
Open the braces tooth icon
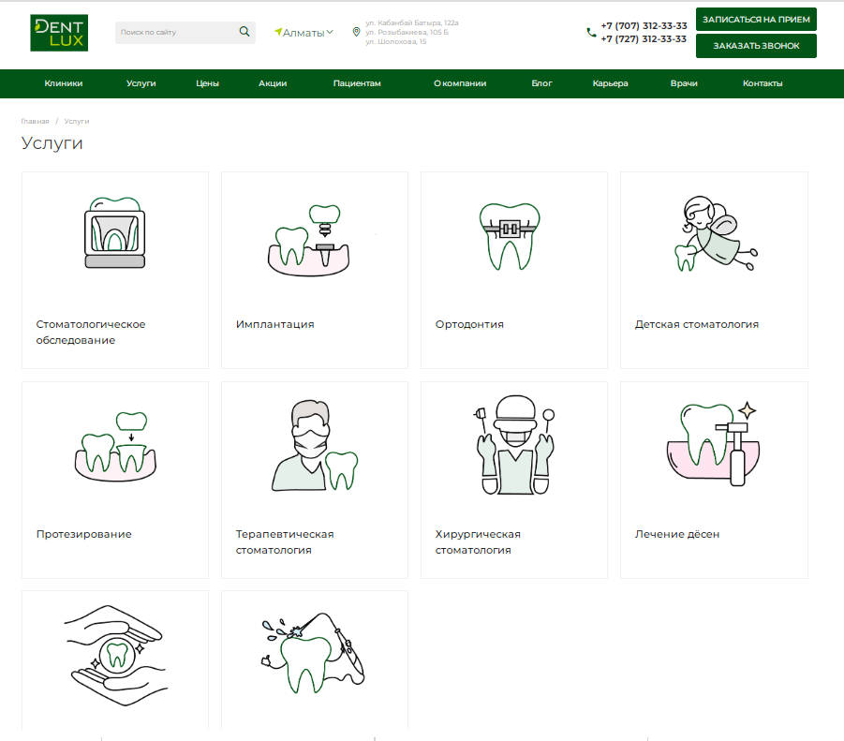[x=510, y=236]
